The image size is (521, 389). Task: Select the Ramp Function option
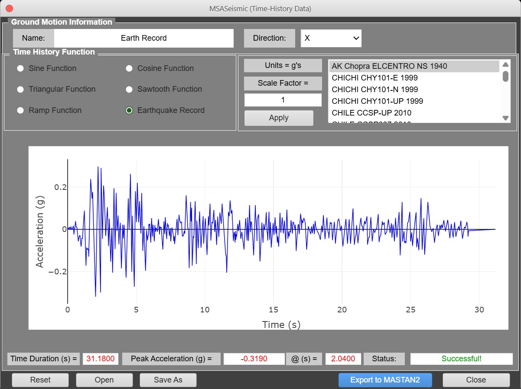pyautogui.click(x=20, y=110)
